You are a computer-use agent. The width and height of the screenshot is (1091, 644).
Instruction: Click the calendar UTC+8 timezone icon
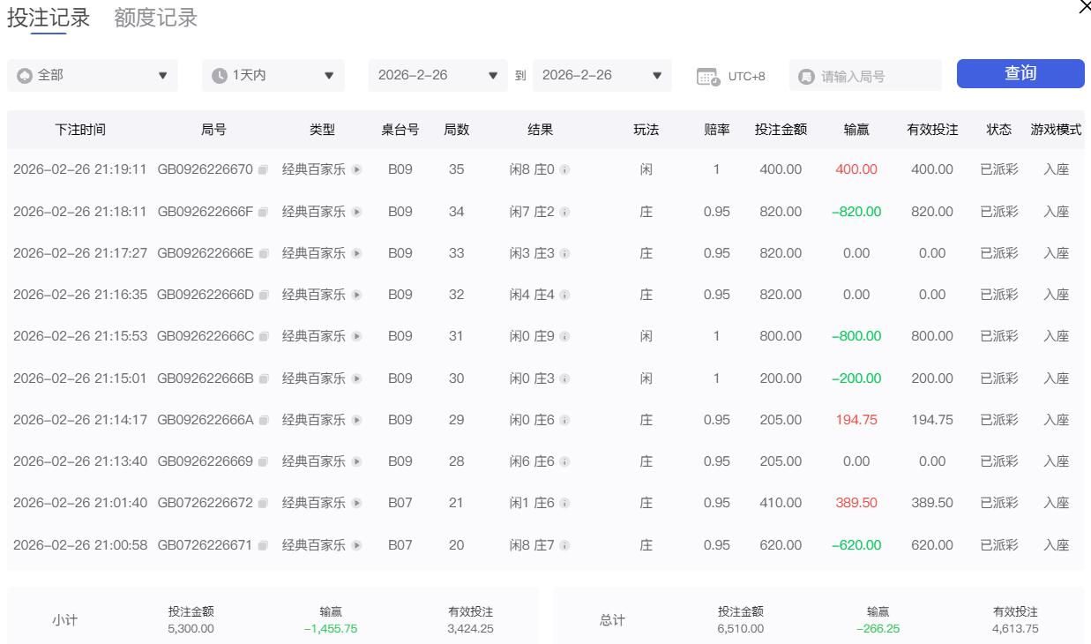(707, 77)
